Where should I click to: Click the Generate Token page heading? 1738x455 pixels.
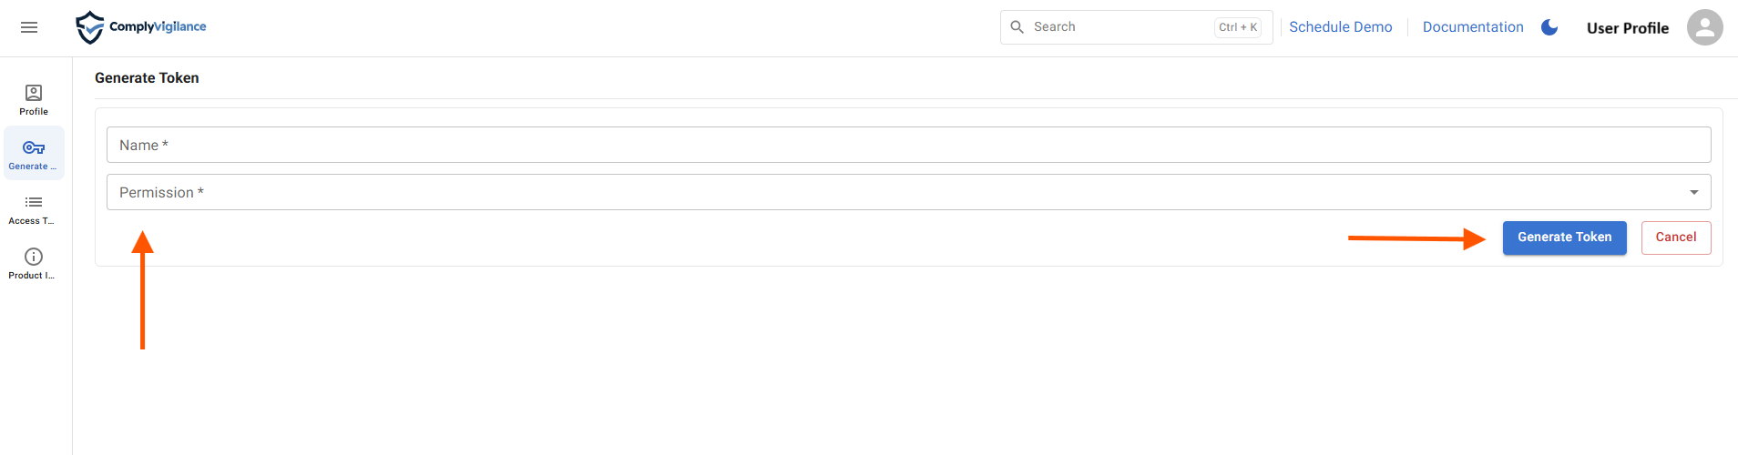tap(147, 78)
